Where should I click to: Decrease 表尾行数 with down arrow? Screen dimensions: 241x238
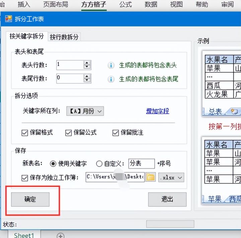[87, 80]
